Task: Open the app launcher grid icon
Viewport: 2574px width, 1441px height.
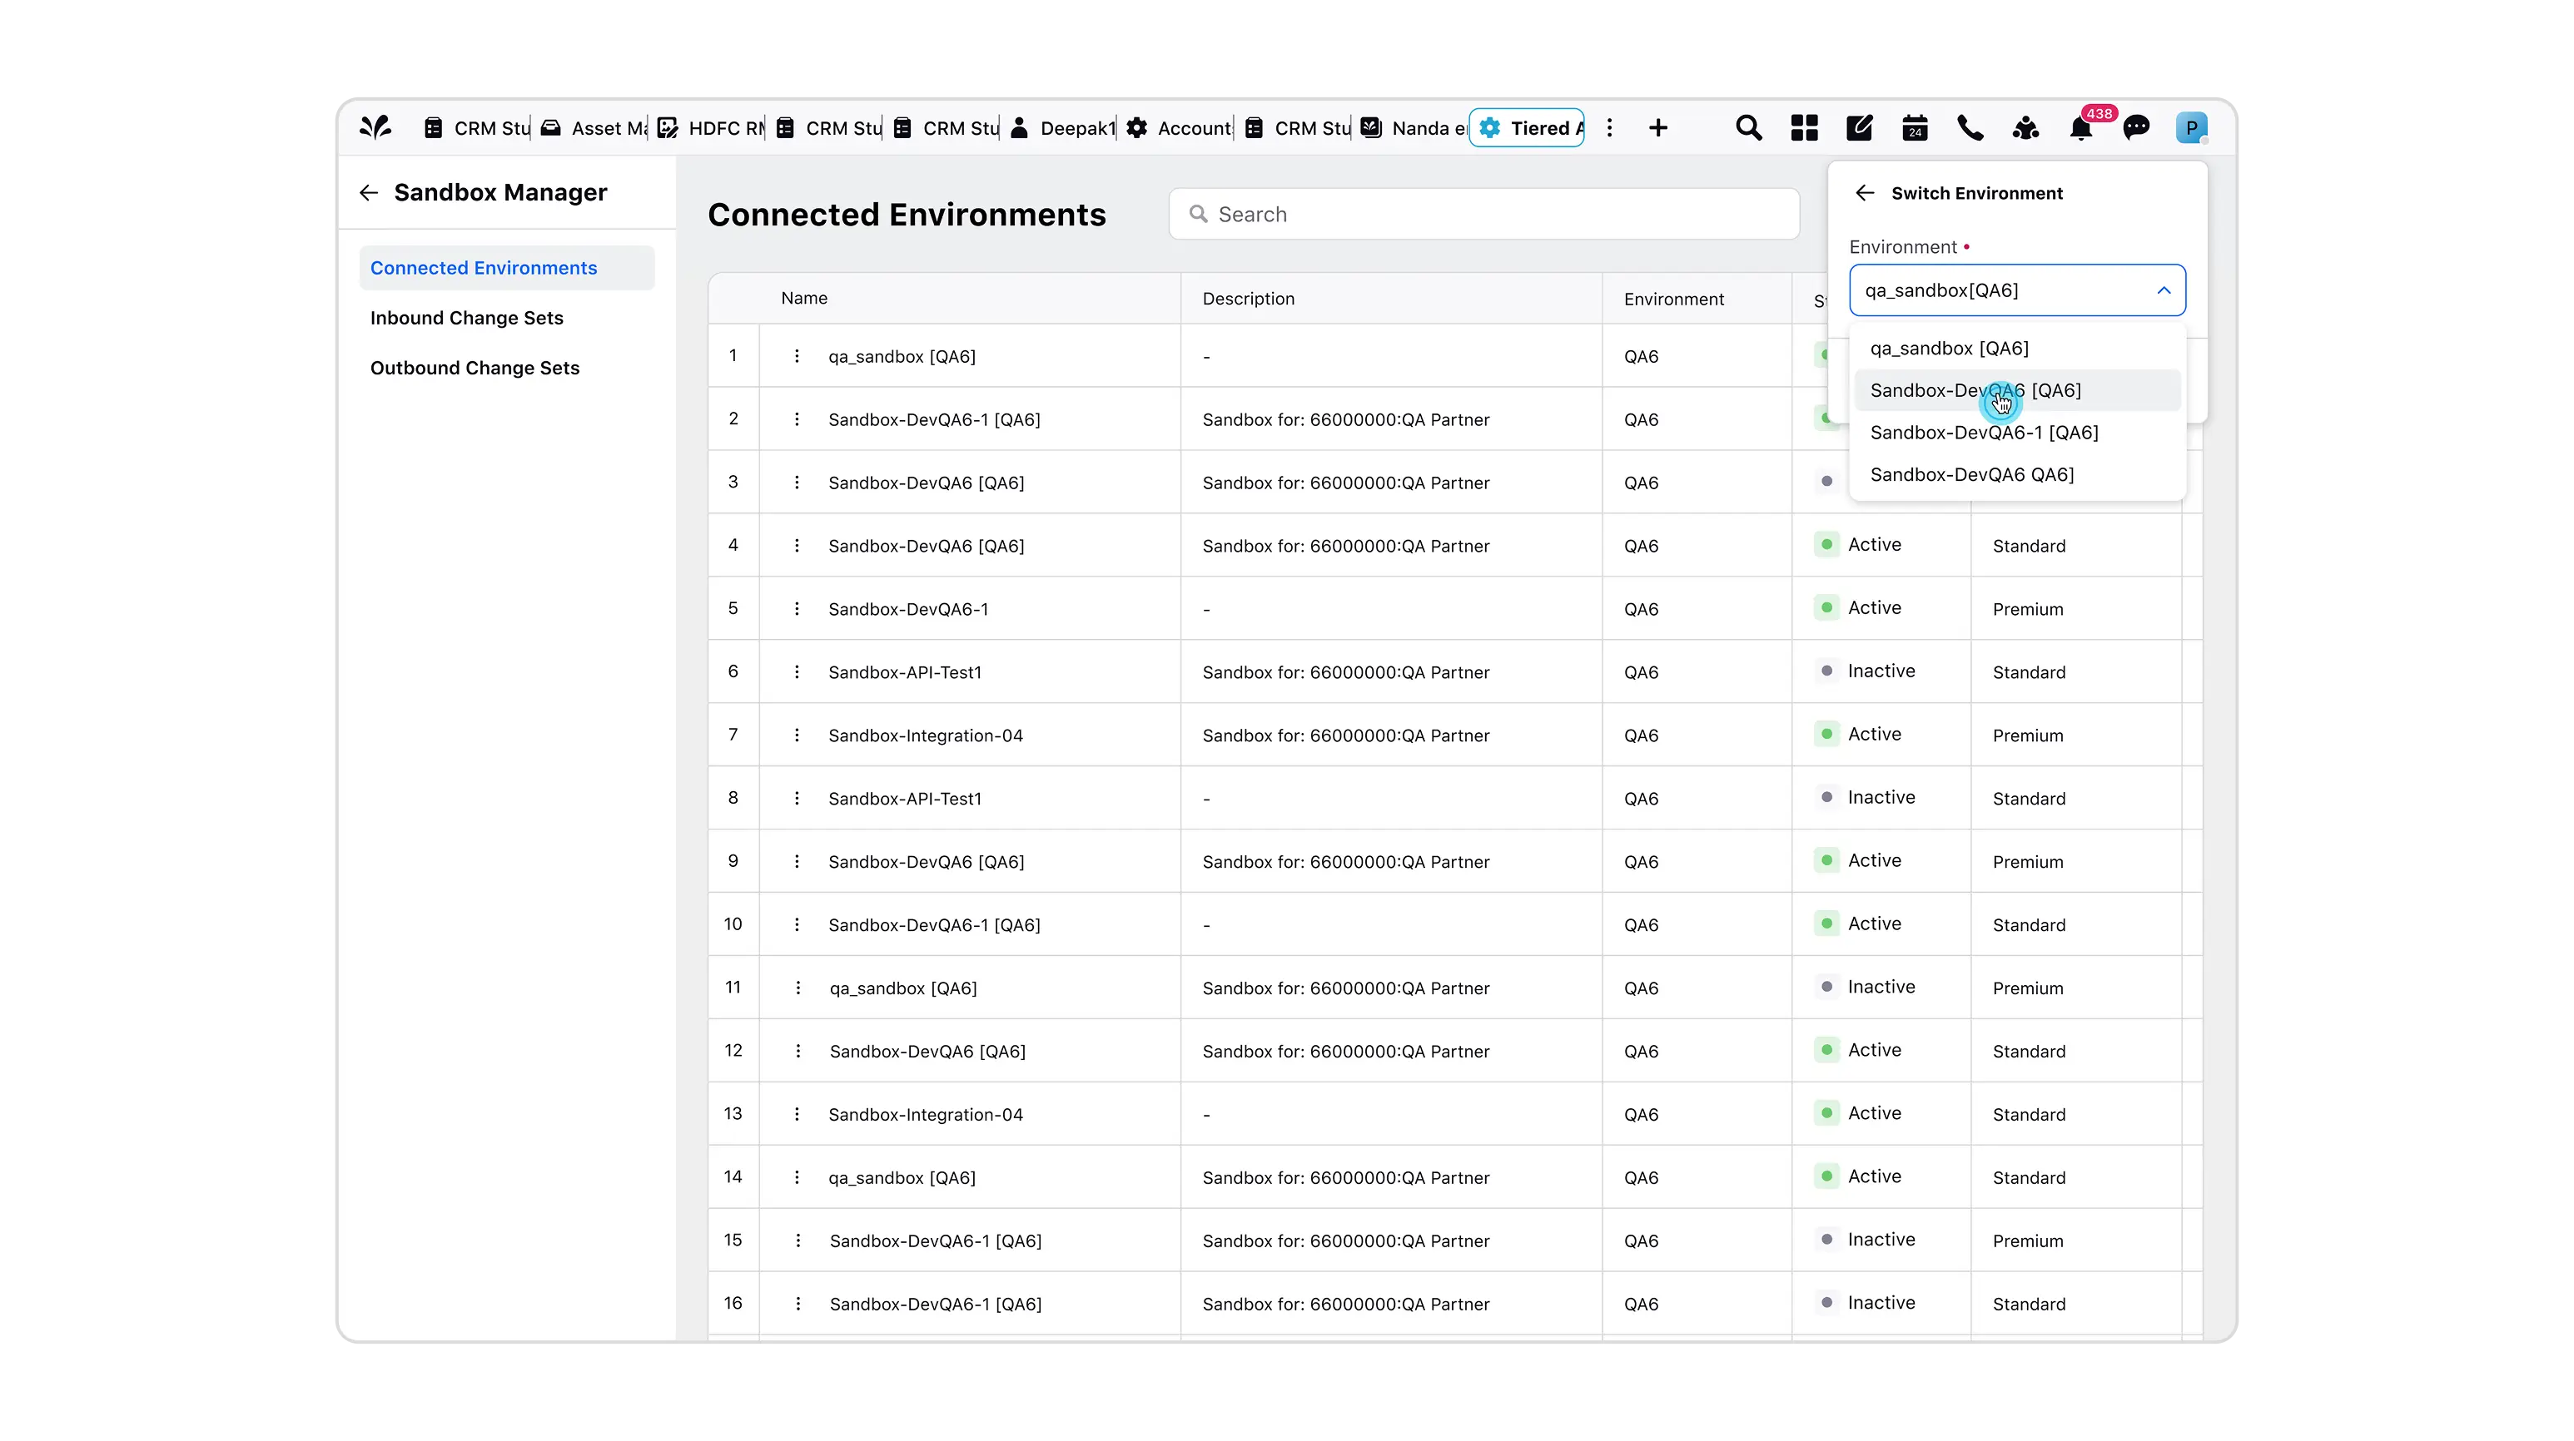Action: point(1805,128)
